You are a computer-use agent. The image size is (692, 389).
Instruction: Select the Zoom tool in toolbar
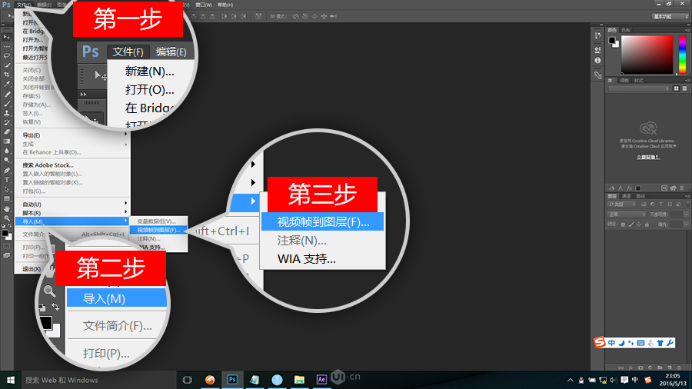[x=7, y=218]
